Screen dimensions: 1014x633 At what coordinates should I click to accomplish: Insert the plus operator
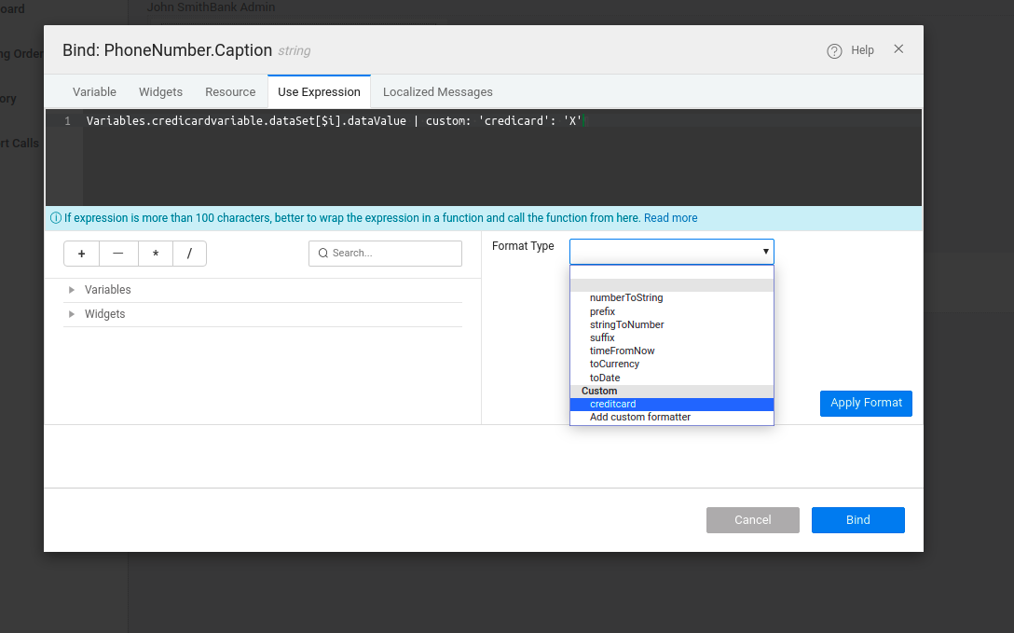tap(82, 254)
